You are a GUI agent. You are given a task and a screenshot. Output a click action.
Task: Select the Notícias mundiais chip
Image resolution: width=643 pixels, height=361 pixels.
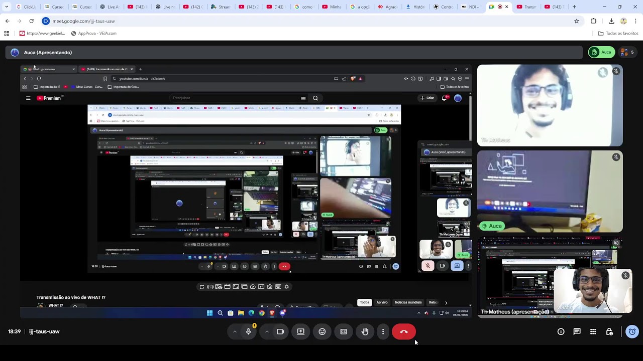408,302
